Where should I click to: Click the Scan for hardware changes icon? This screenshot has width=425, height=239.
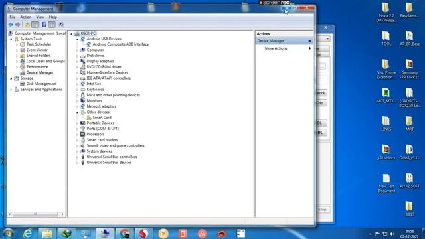(x=61, y=25)
